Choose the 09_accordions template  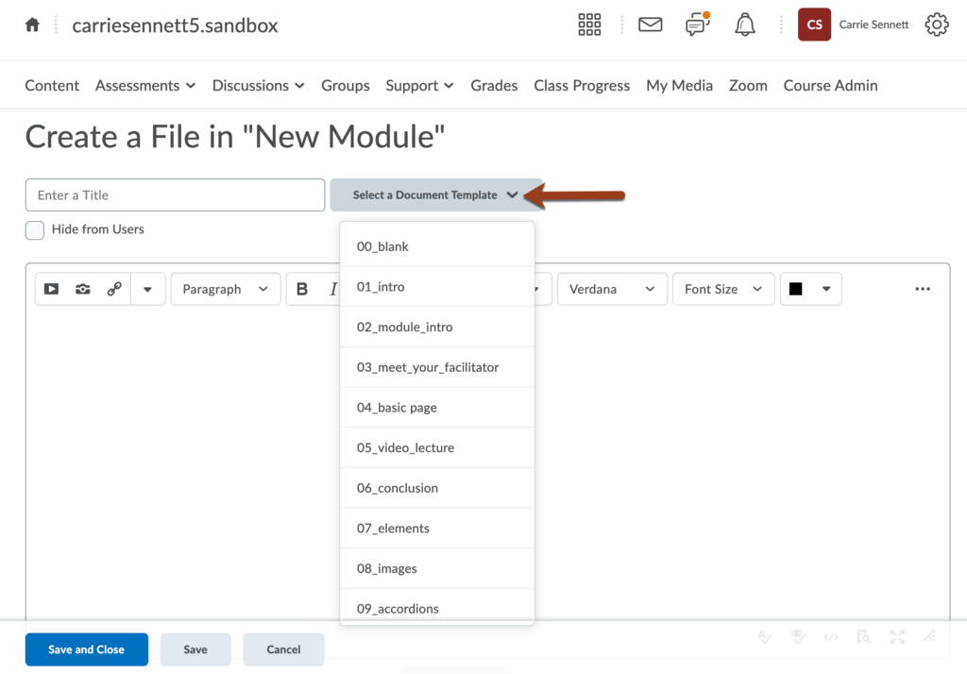(437, 607)
